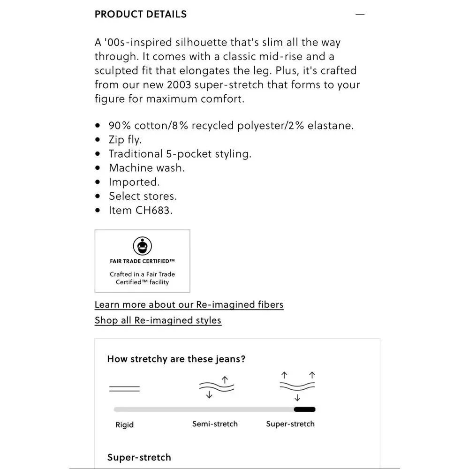The height and width of the screenshot is (469, 469).
Task: Click the gray portion of stretch slider
Action: coord(204,409)
